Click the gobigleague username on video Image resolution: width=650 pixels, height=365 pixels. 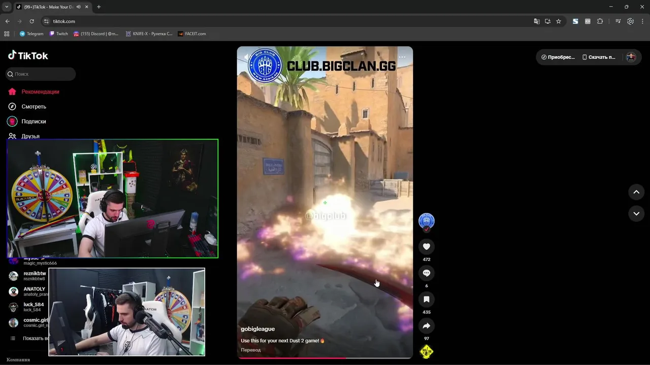point(257,329)
